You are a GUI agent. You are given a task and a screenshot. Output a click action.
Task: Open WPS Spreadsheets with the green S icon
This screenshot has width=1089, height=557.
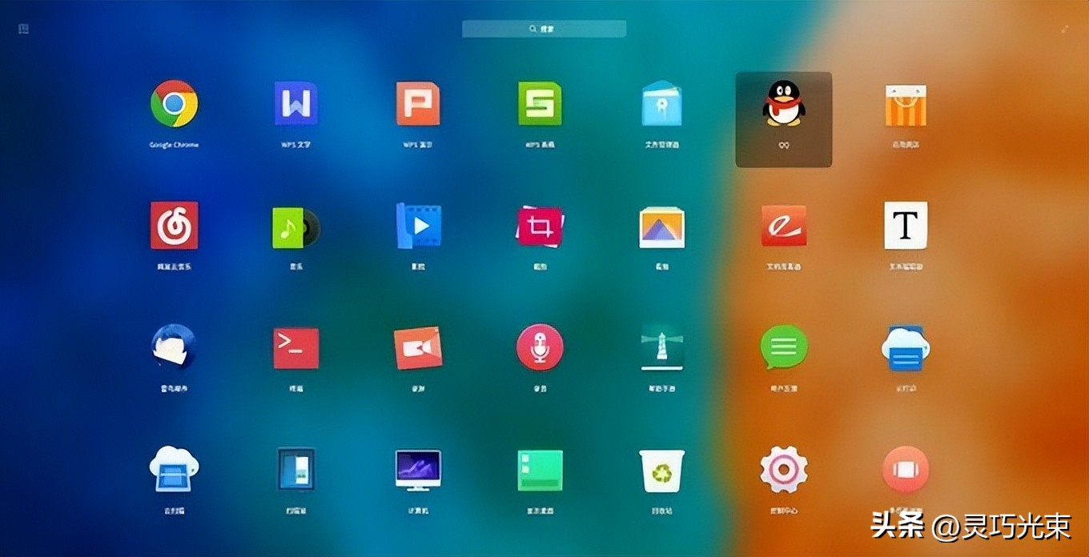(540, 104)
